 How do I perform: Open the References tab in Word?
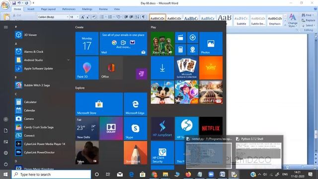[69, 9]
